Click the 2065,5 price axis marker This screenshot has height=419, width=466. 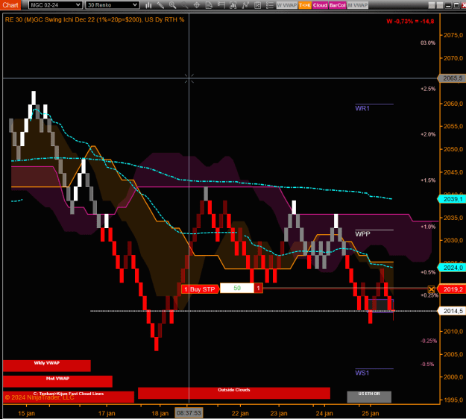(453, 78)
